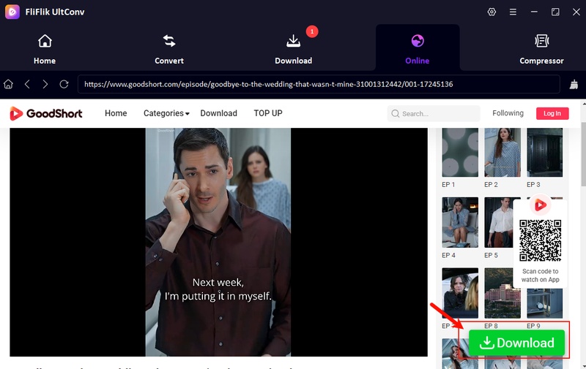Select EP 1 thumbnail
Image resolution: width=586 pixels, height=369 pixels.
[x=460, y=153]
